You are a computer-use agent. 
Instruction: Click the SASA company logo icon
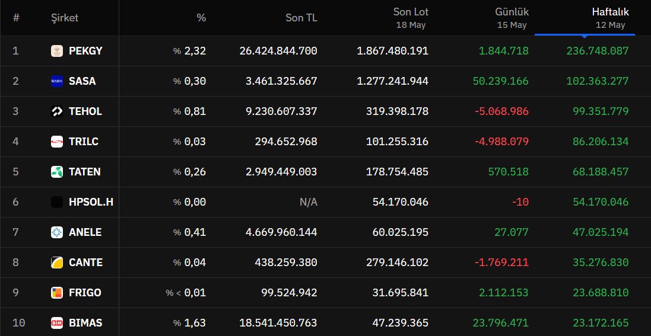[x=57, y=81]
